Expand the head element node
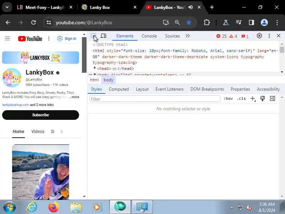This screenshot has width=285, height=214. pyautogui.click(x=95, y=68)
